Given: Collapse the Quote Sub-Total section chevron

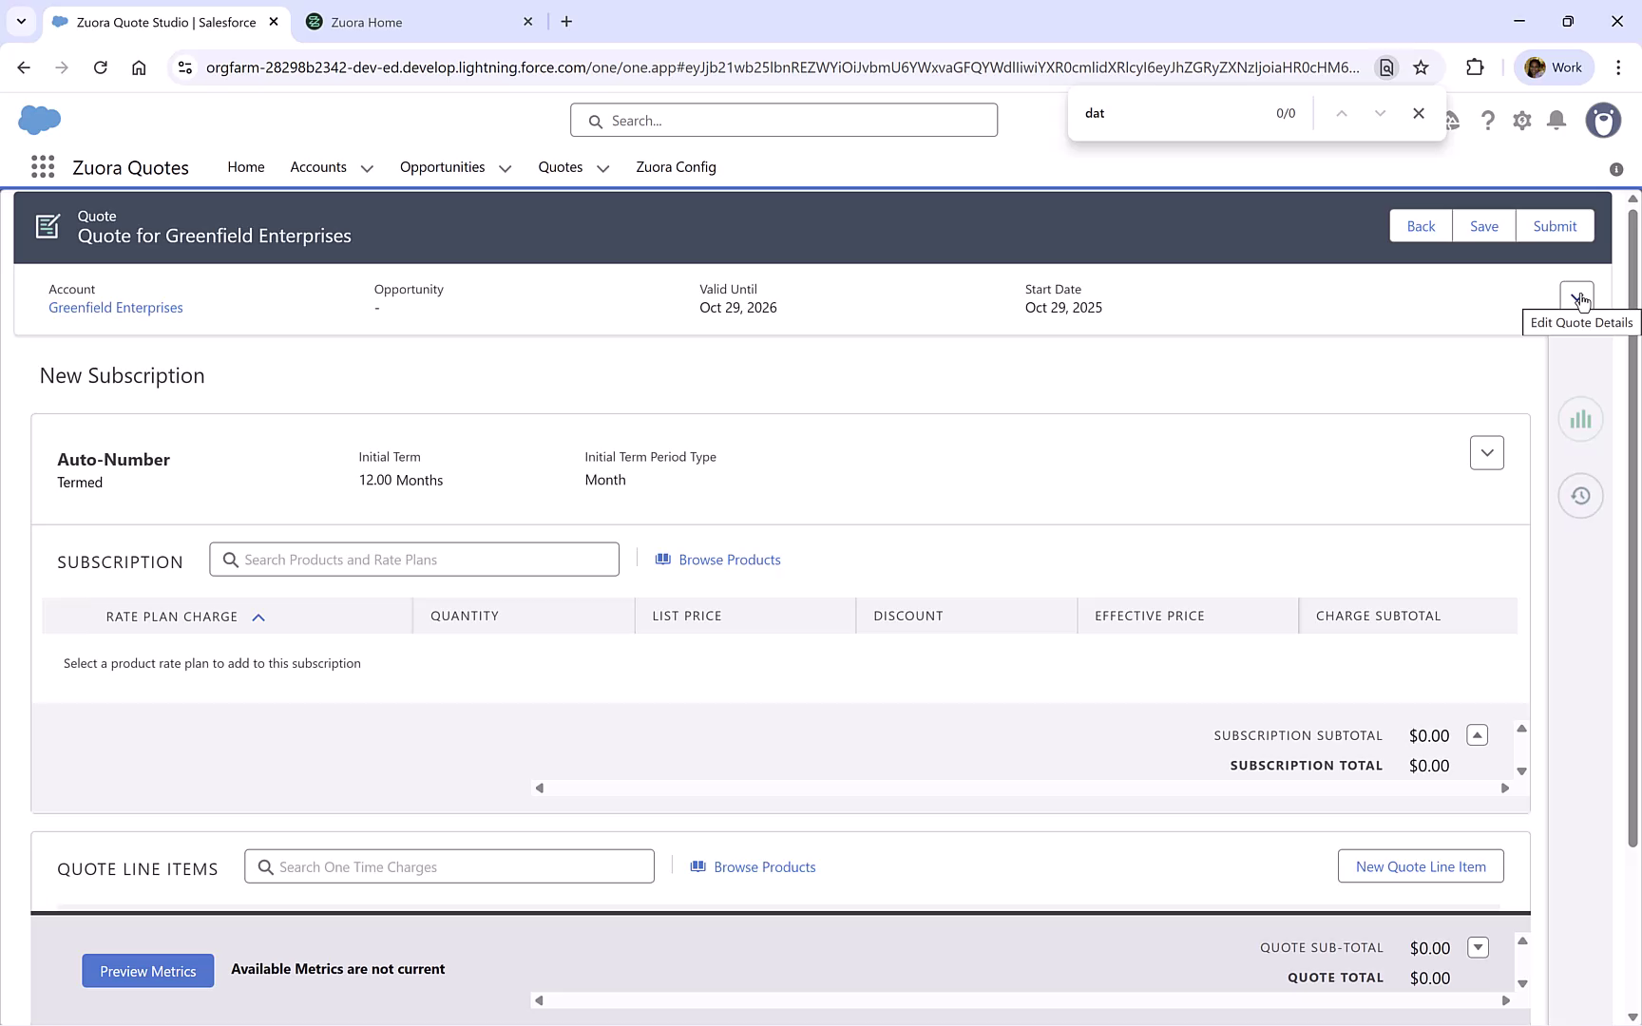Looking at the screenshot, I should pos(1478,947).
